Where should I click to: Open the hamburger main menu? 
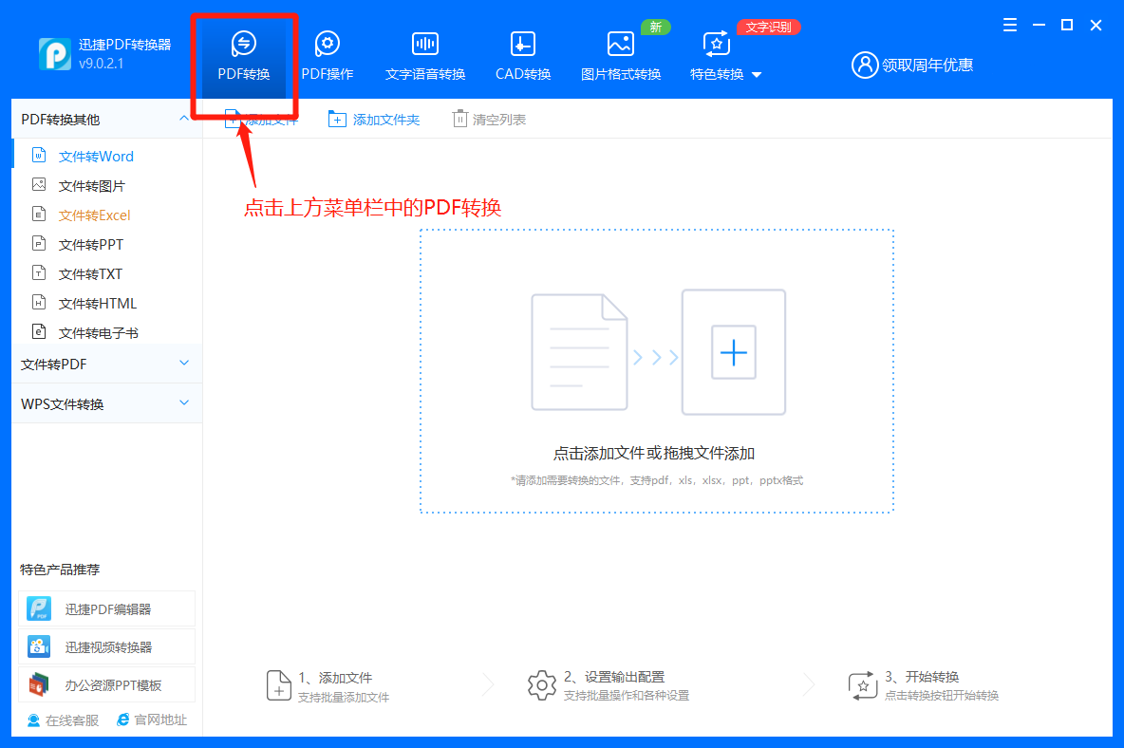point(1009,25)
